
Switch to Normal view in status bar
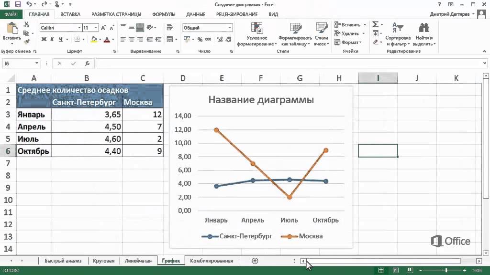tap(381, 270)
